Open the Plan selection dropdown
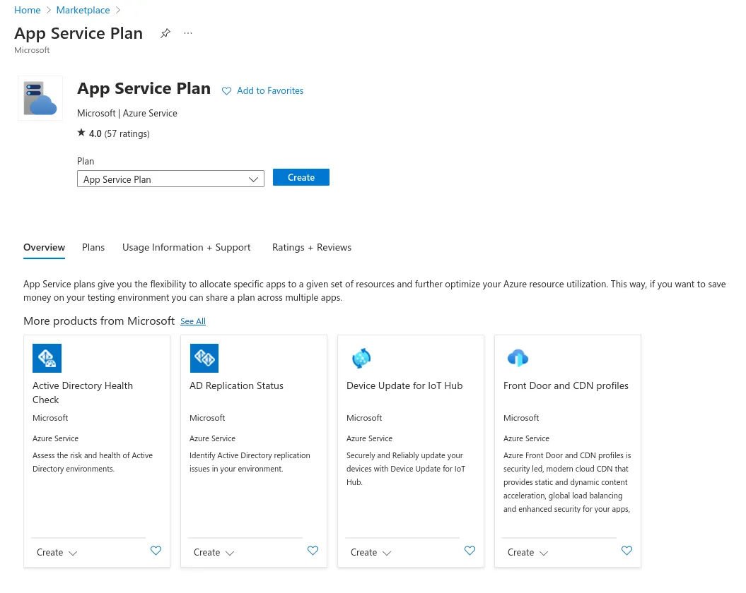746x593 pixels. pyautogui.click(x=170, y=179)
